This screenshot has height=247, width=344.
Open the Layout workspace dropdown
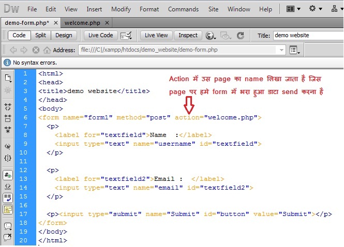293,9
